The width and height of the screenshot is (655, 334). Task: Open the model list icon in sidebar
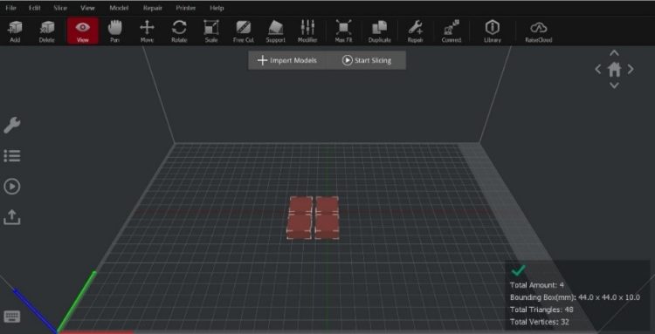click(x=12, y=155)
